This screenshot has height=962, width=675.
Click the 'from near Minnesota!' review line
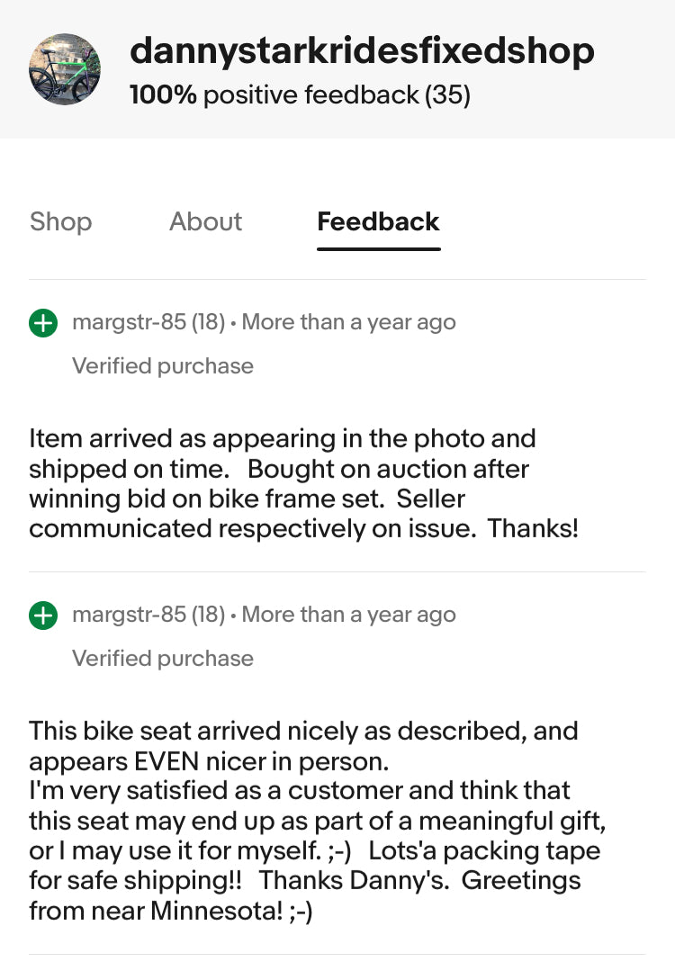171,911
